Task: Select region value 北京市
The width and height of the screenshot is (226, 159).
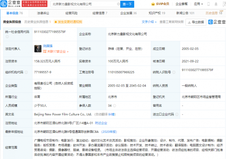Action: pos(112,97)
